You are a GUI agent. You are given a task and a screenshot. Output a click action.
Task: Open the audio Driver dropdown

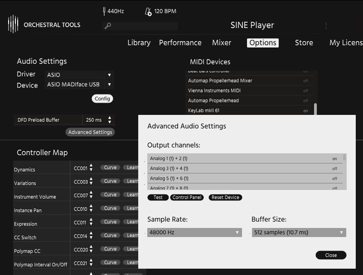coord(79,75)
